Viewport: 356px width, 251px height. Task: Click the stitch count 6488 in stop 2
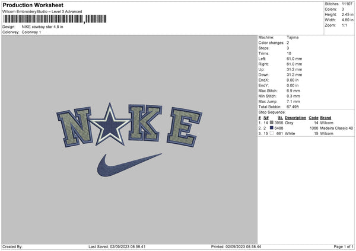(x=279, y=128)
